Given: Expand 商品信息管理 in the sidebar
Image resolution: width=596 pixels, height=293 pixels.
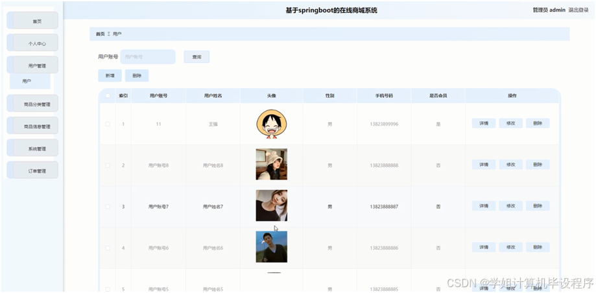Looking at the screenshot, I should click(32, 126).
